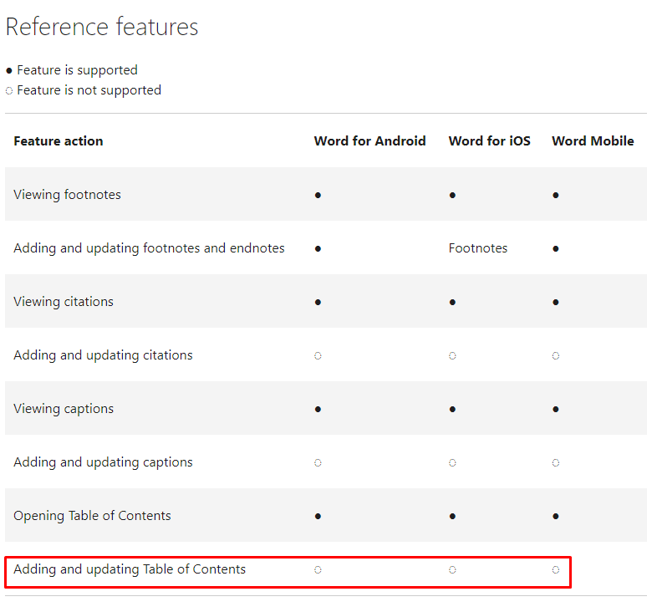Click Opening Table of Contents dot under Android
657x612 pixels.
click(318, 517)
